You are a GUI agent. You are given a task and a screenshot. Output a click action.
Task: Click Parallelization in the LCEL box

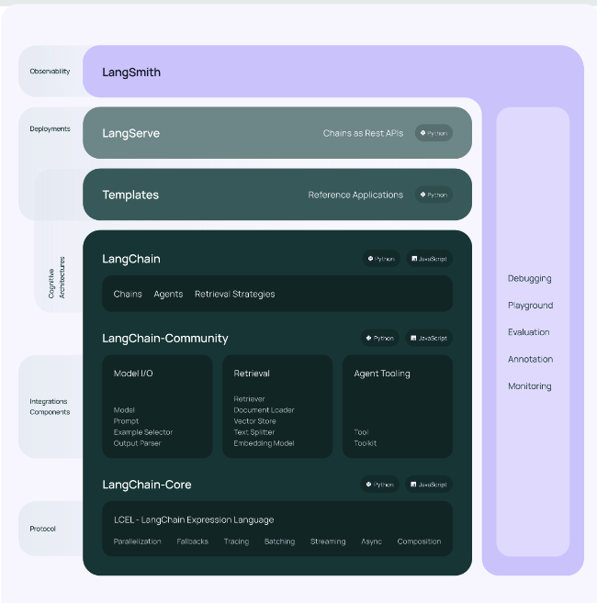point(137,542)
